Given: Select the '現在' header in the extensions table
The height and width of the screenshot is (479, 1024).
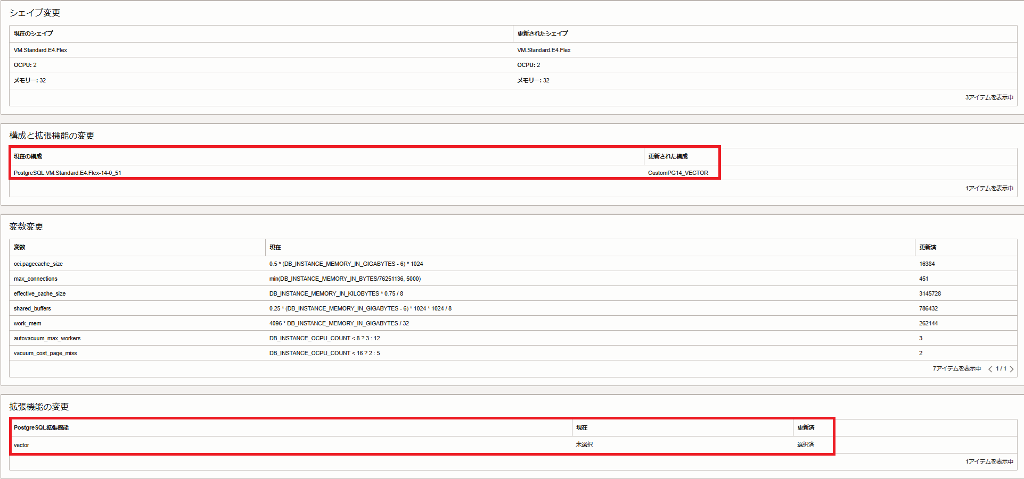Looking at the screenshot, I should pyautogui.click(x=581, y=427).
